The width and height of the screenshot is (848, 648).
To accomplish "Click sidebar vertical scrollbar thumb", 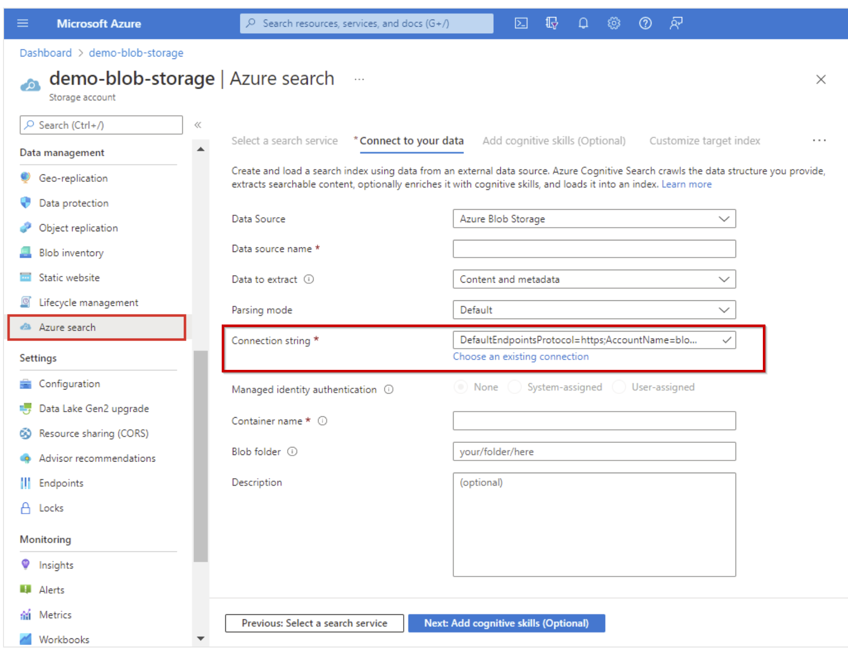I will [x=201, y=456].
